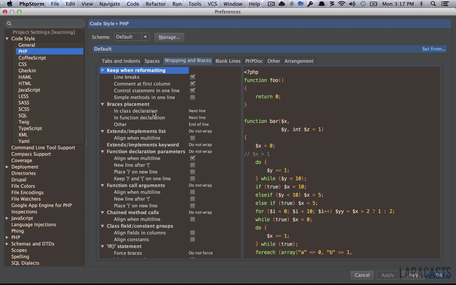Viewport: 456px width, 285px height.
Task: Click the Cancel button
Action: click(x=362, y=275)
